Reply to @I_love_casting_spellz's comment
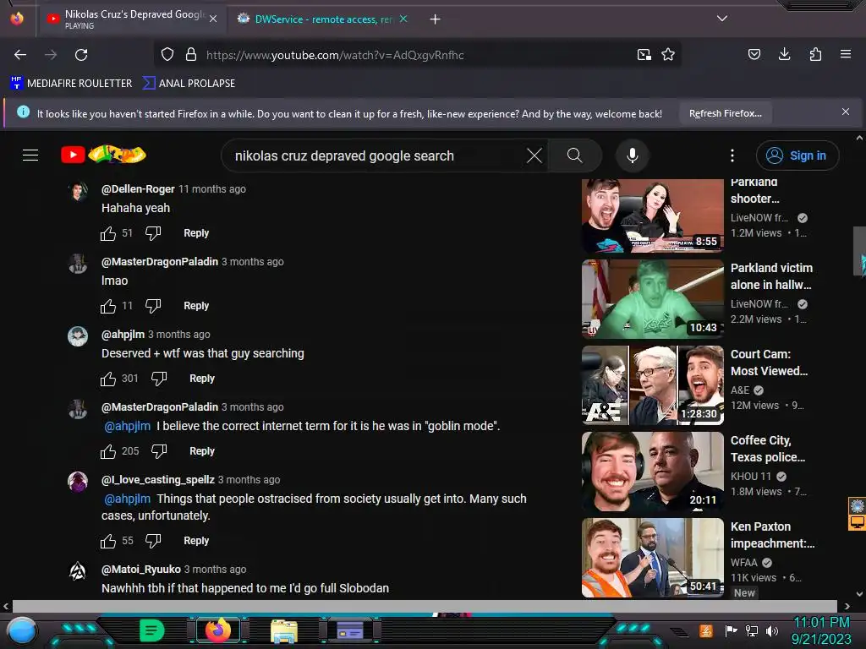This screenshot has width=866, height=649. pyautogui.click(x=196, y=541)
